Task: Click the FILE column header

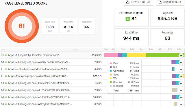Action: [x=3, y=50]
